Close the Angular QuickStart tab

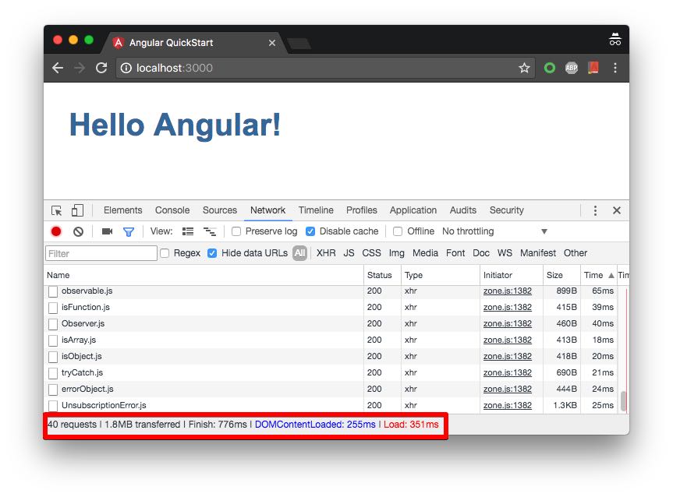(x=272, y=43)
